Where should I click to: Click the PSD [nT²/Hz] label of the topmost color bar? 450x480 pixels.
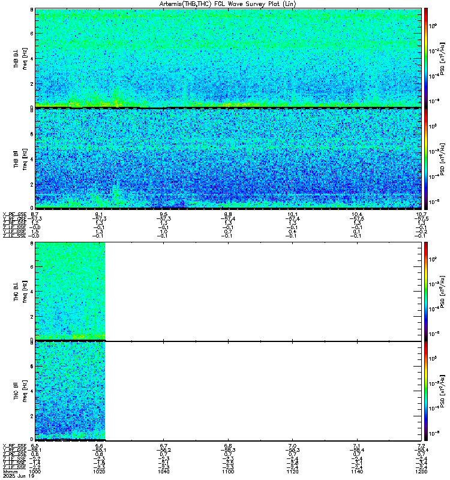[442, 58]
